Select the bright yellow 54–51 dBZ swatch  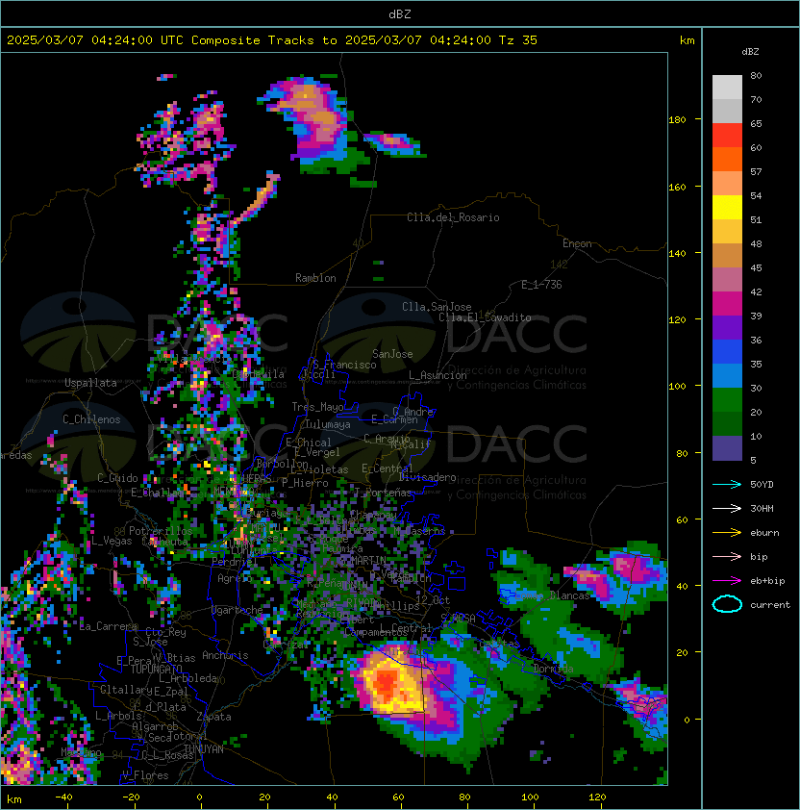coord(727,207)
